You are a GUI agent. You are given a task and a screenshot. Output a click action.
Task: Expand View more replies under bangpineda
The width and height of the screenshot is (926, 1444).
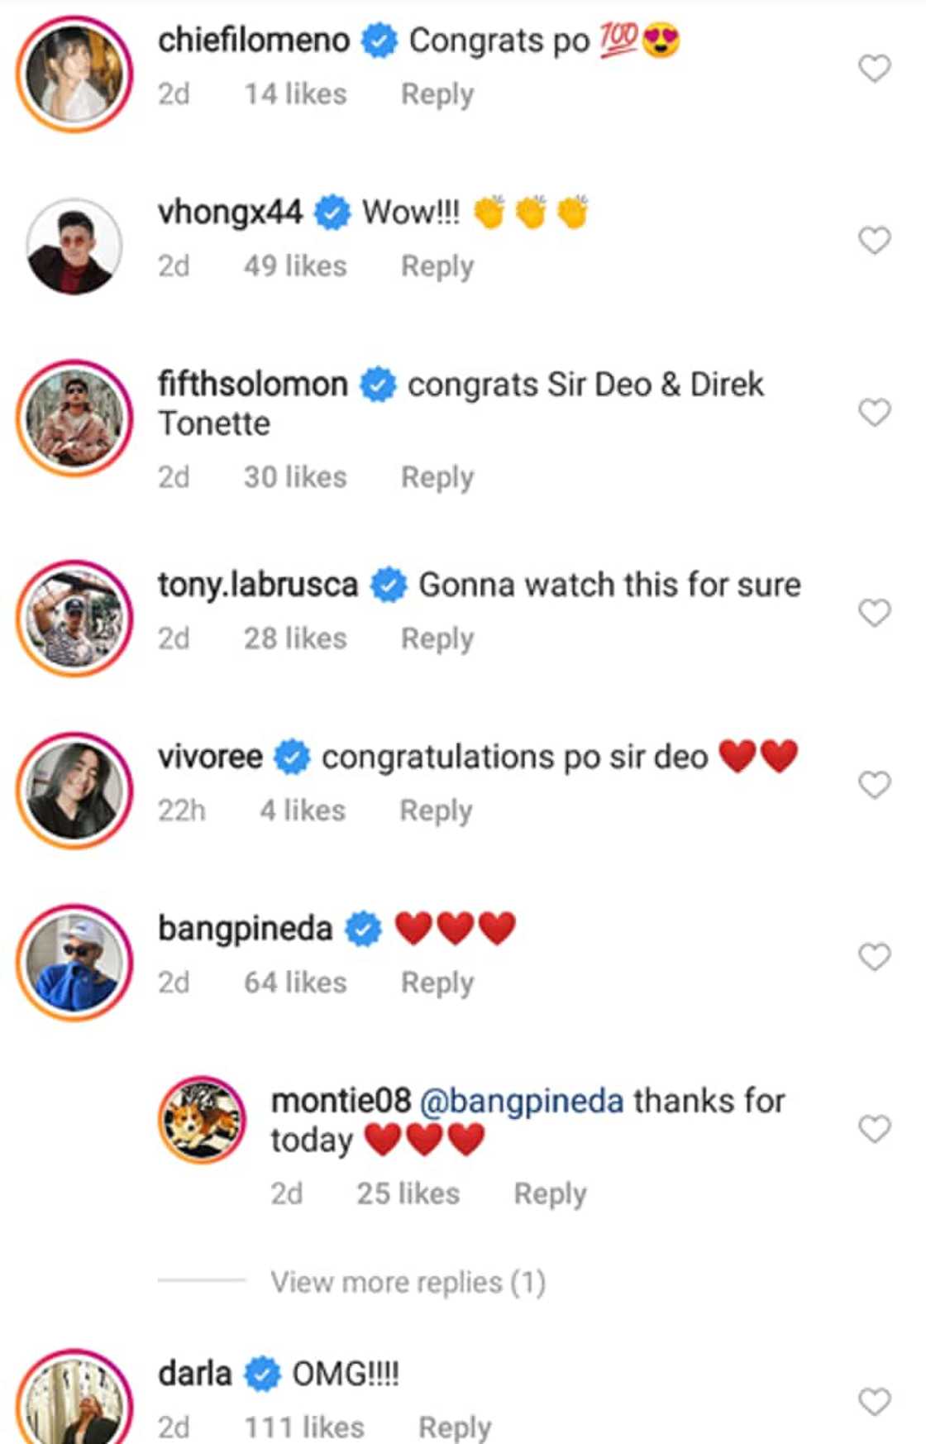(408, 1281)
